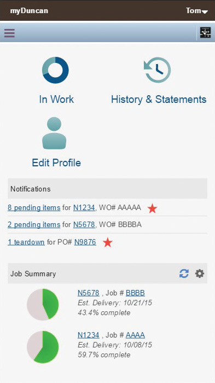Click the red star beside WO# AAAAA
Image resolution: width=215 pixels, height=383 pixels.
coord(153,208)
